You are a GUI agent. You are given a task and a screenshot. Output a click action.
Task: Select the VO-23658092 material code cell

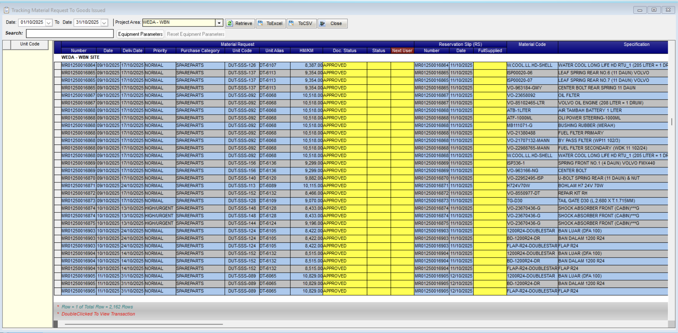click(532, 96)
